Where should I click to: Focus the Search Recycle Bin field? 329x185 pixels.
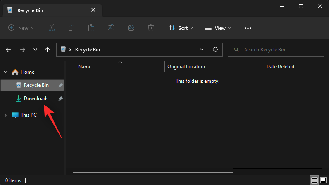pos(276,50)
